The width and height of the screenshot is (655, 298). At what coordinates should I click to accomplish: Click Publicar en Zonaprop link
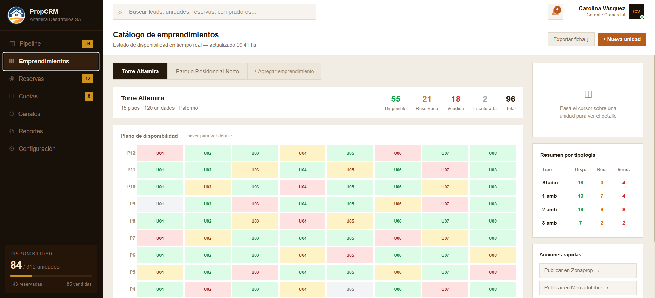pyautogui.click(x=587, y=270)
